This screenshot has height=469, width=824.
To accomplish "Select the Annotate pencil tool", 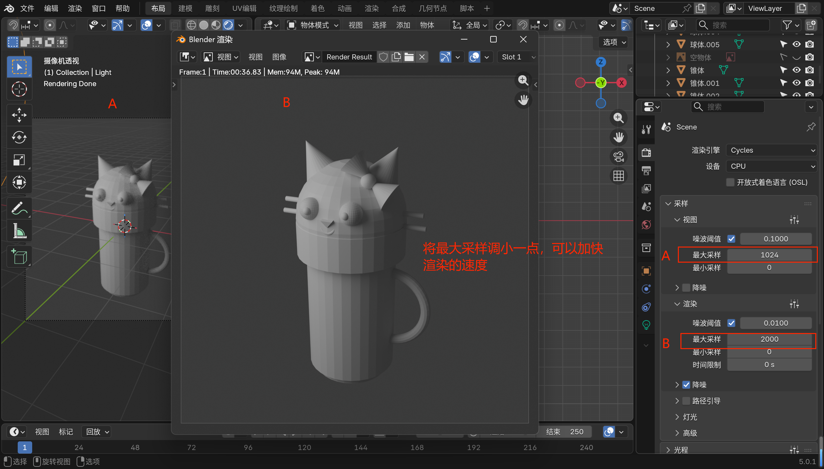I will point(19,208).
